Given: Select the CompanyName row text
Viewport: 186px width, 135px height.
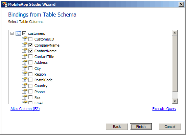Looking at the screenshot, I should click(x=47, y=45).
